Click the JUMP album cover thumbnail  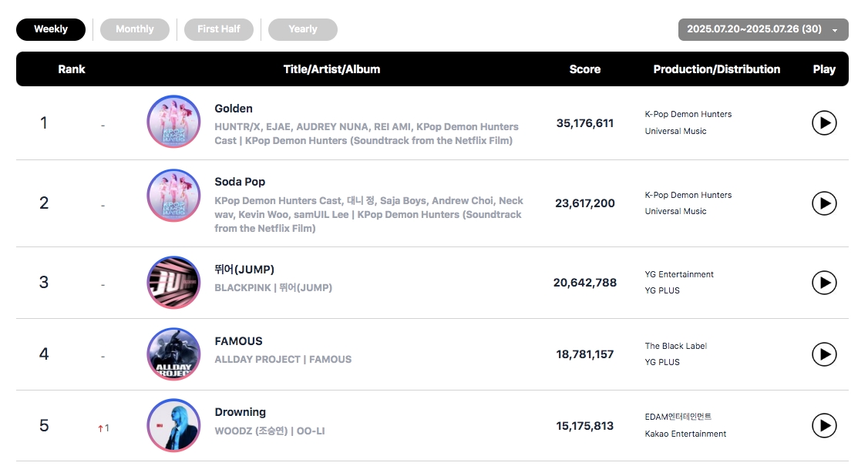coord(173,282)
